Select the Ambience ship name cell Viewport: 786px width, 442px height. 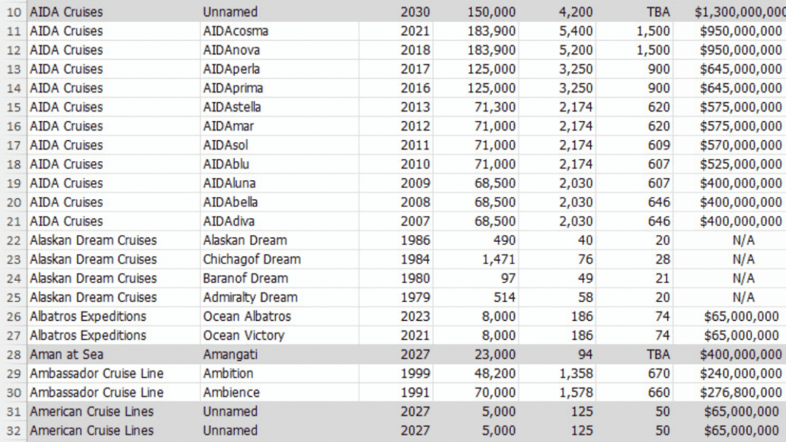pyautogui.click(x=279, y=393)
